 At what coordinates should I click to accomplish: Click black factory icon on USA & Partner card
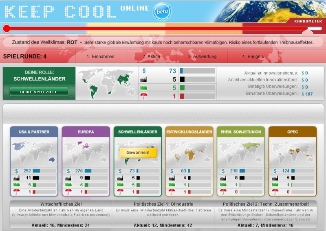point(16,178)
